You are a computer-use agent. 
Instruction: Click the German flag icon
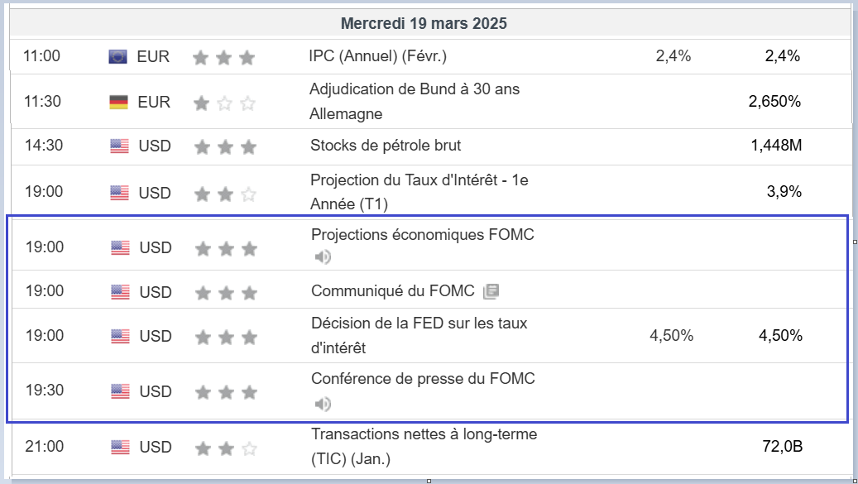(118, 103)
